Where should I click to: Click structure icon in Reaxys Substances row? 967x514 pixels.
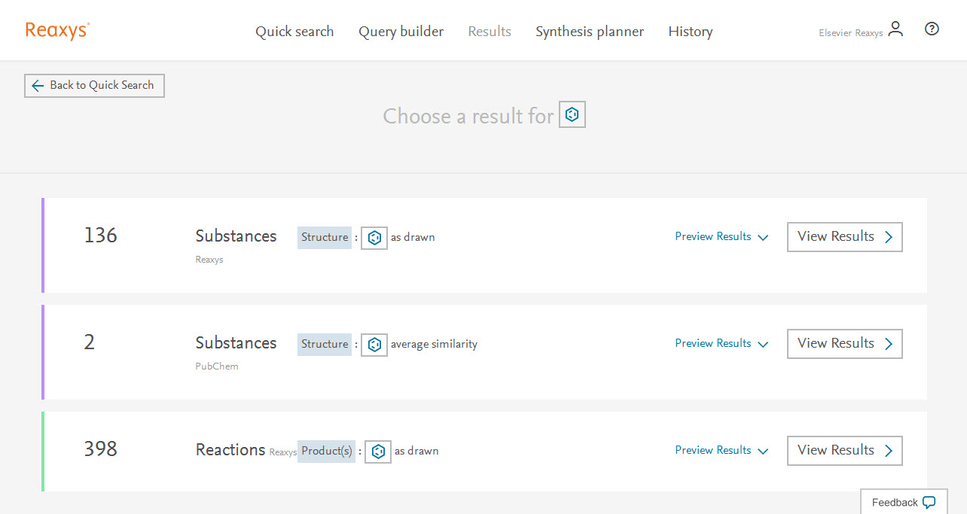(374, 238)
